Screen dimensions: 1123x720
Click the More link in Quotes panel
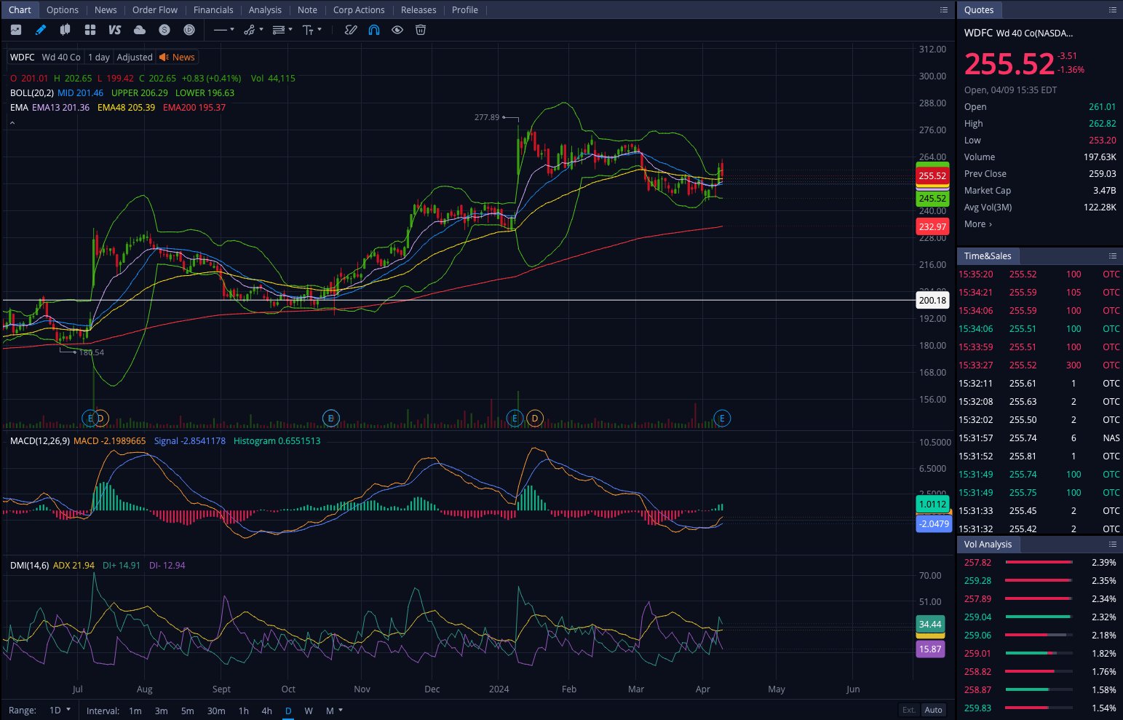(x=977, y=224)
